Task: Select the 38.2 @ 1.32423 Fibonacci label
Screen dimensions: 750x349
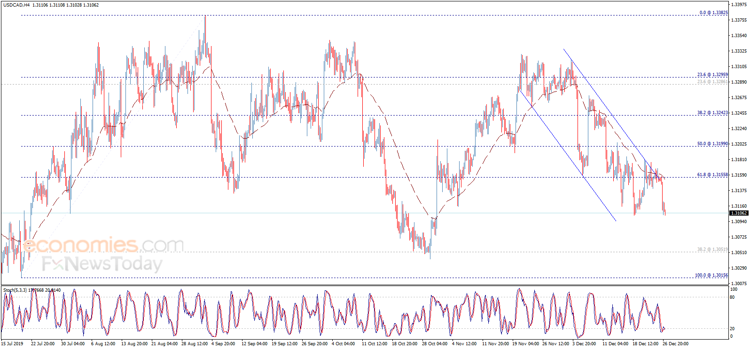Action: (712, 113)
